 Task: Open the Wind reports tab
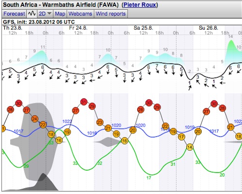(x=111, y=14)
